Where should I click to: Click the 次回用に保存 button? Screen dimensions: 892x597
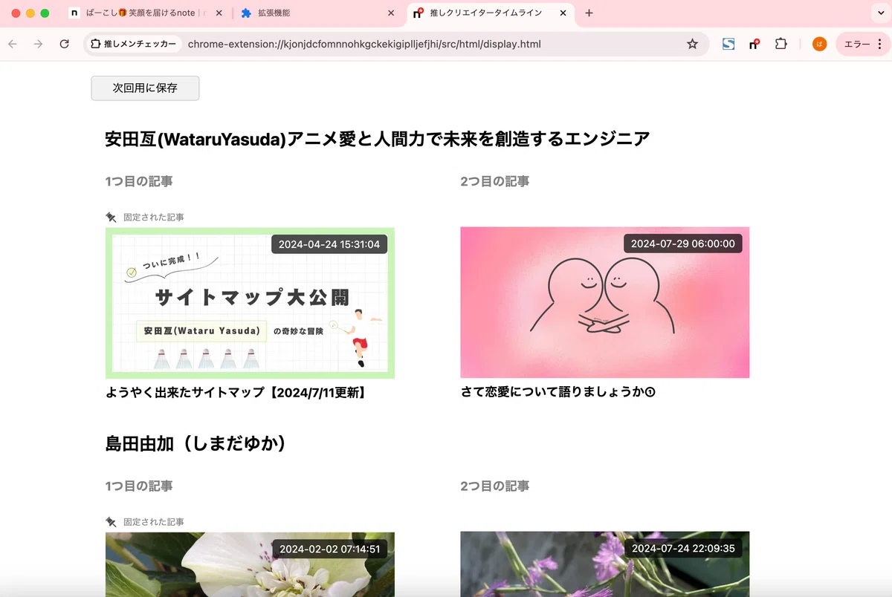click(145, 88)
